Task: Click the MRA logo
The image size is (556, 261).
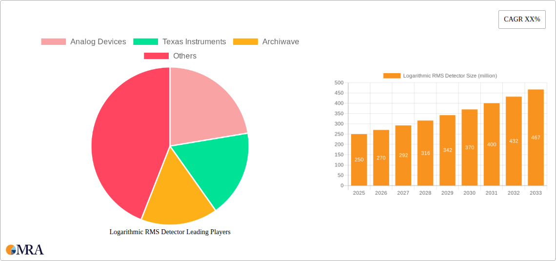Action: coord(25,250)
